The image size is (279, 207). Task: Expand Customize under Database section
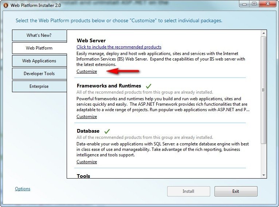pyautogui.click(x=87, y=162)
